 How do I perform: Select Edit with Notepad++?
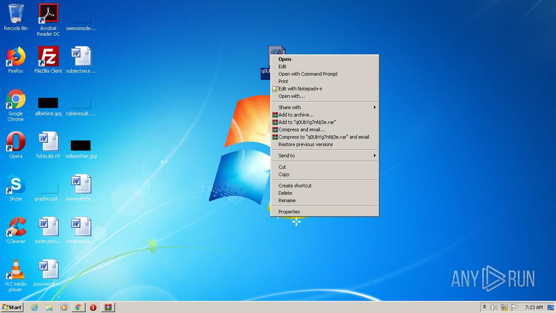click(x=324, y=89)
